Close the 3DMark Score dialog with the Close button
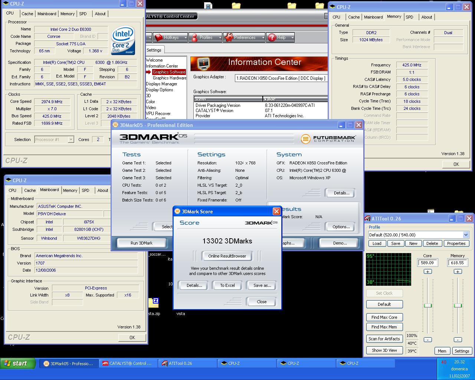This screenshot has height=380, width=475. click(x=262, y=302)
